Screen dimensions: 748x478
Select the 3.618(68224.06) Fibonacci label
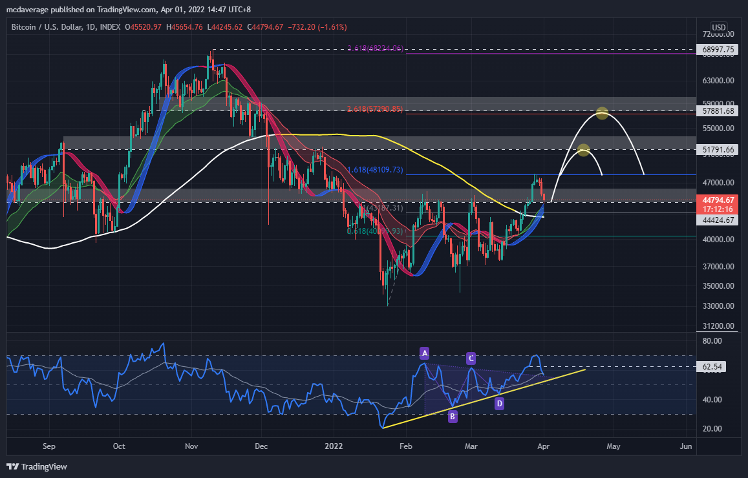pyautogui.click(x=376, y=48)
